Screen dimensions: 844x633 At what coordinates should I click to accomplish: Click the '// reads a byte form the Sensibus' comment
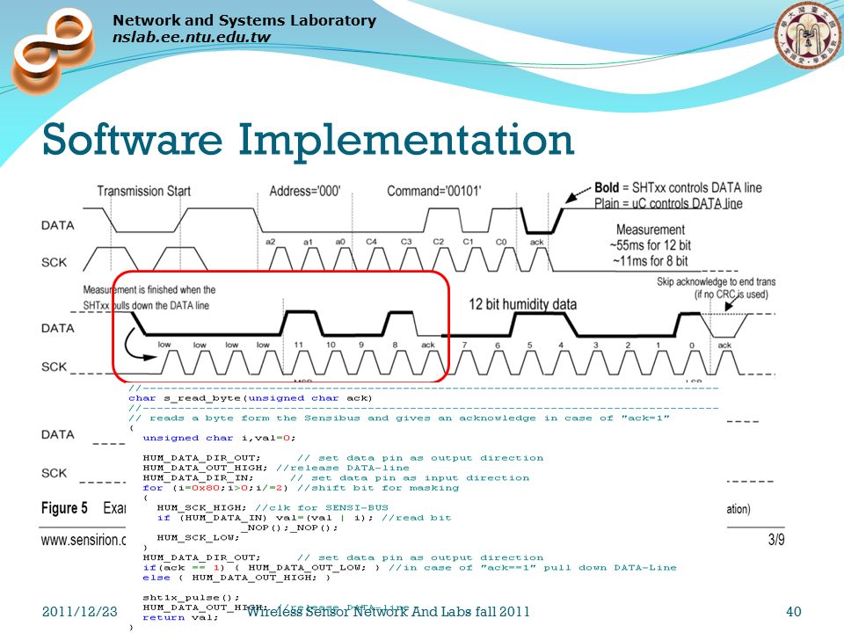[399, 418]
